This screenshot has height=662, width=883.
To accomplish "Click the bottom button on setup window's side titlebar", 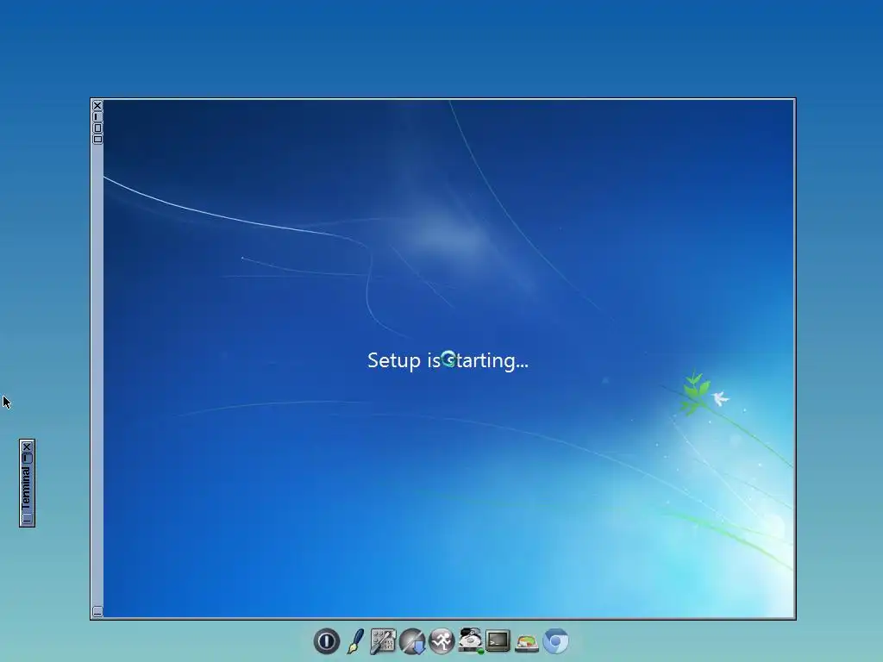I will click(x=97, y=611).
